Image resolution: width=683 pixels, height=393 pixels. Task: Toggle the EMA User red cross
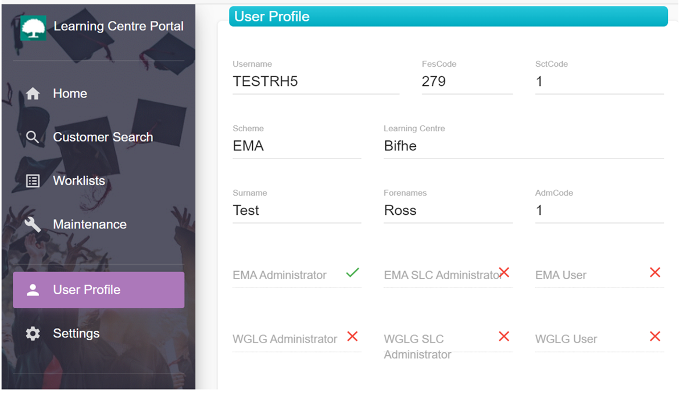[x=655, y=272]
